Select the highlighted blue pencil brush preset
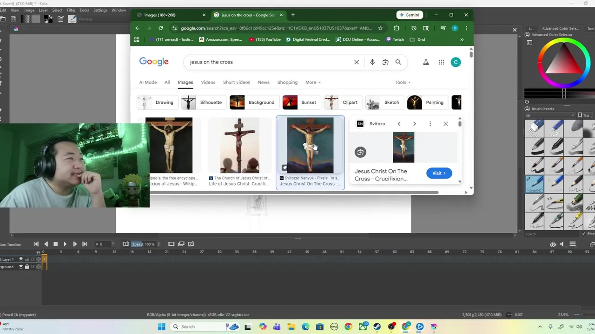 [534, 184]
